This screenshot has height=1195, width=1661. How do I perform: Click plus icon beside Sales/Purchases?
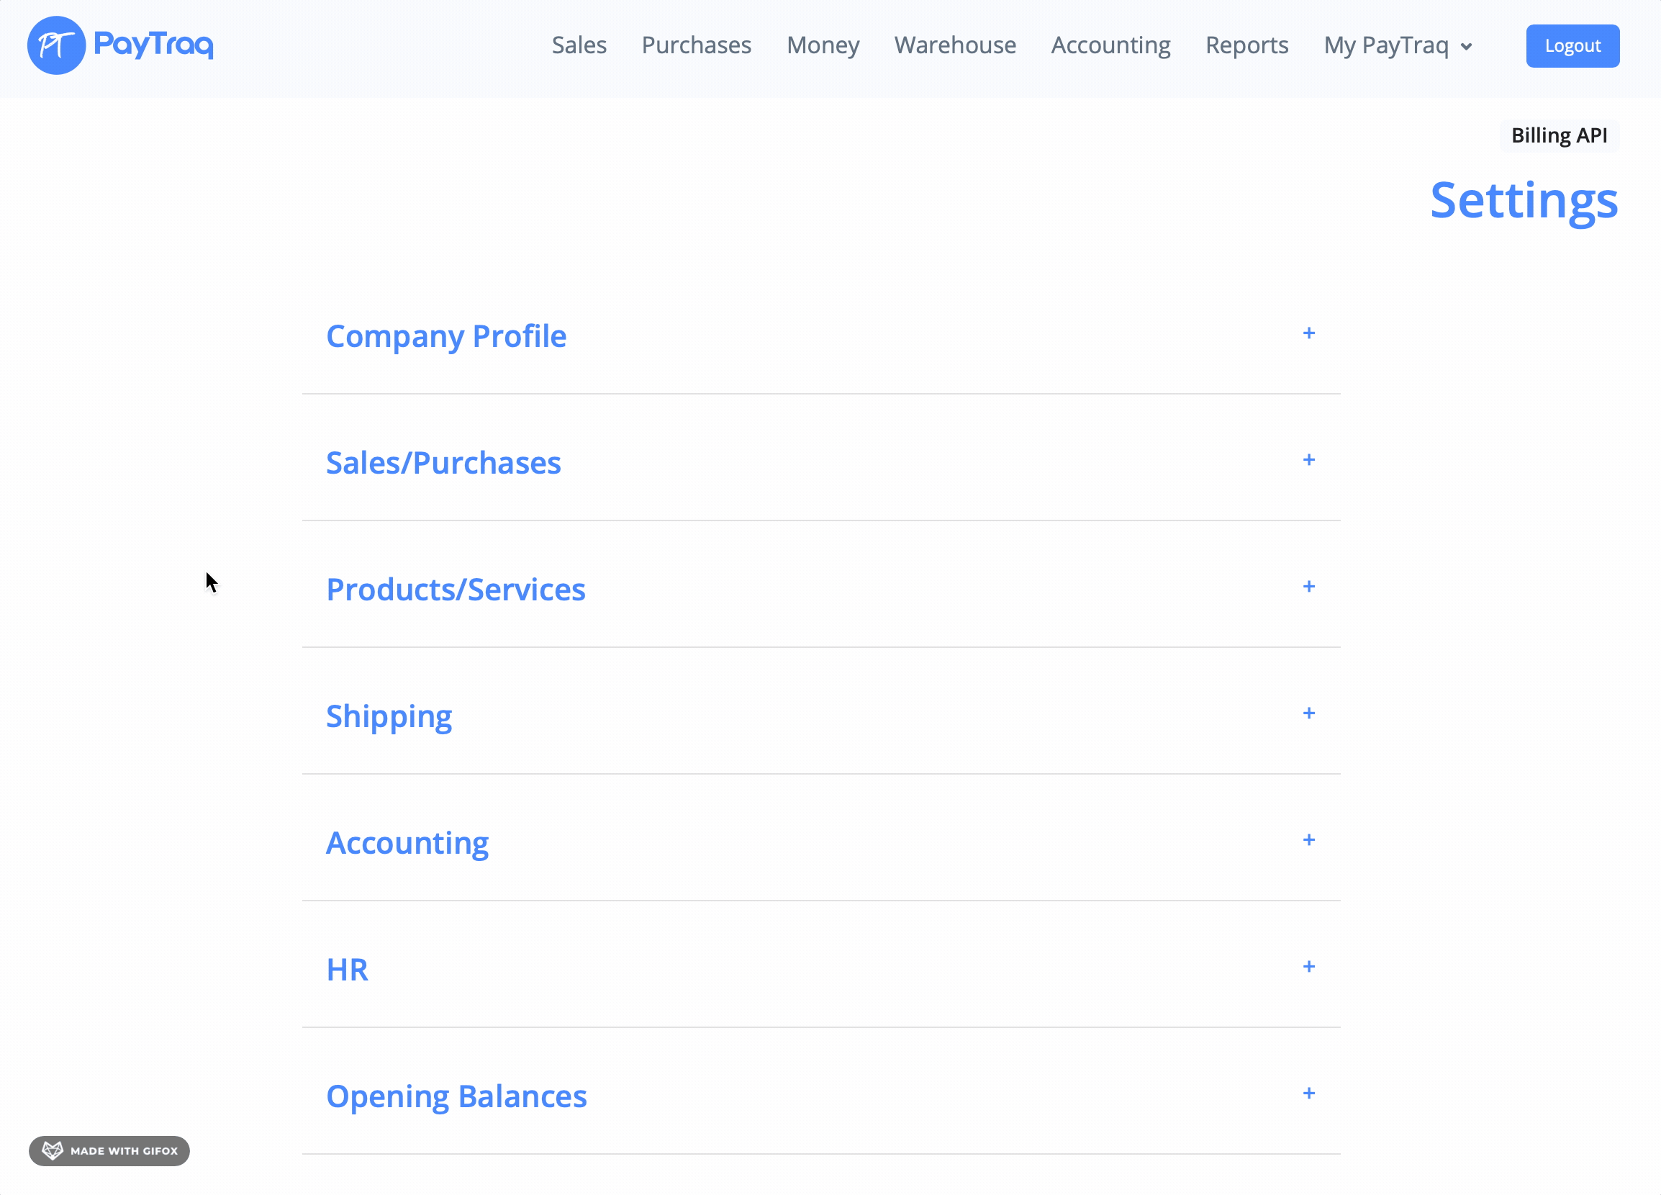click(x=1309, y=460)
